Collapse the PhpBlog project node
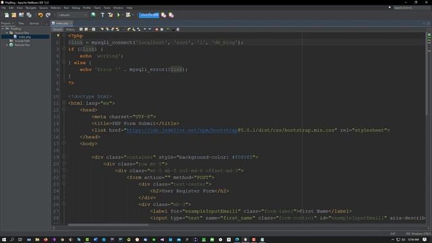432x243 pixels. tap(3, 28)
